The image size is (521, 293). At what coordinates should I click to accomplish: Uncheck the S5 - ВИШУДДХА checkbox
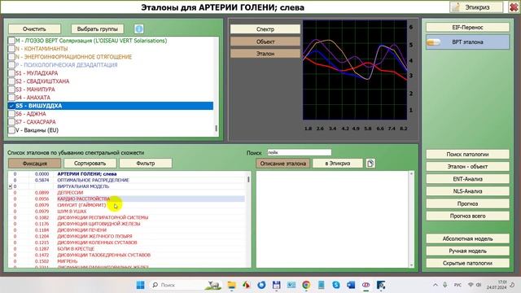tap(11, 106)
